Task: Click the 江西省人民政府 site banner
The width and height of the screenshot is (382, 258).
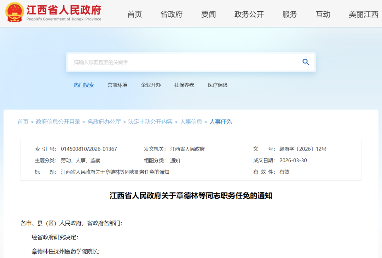Action: click(x=64, y=11)
